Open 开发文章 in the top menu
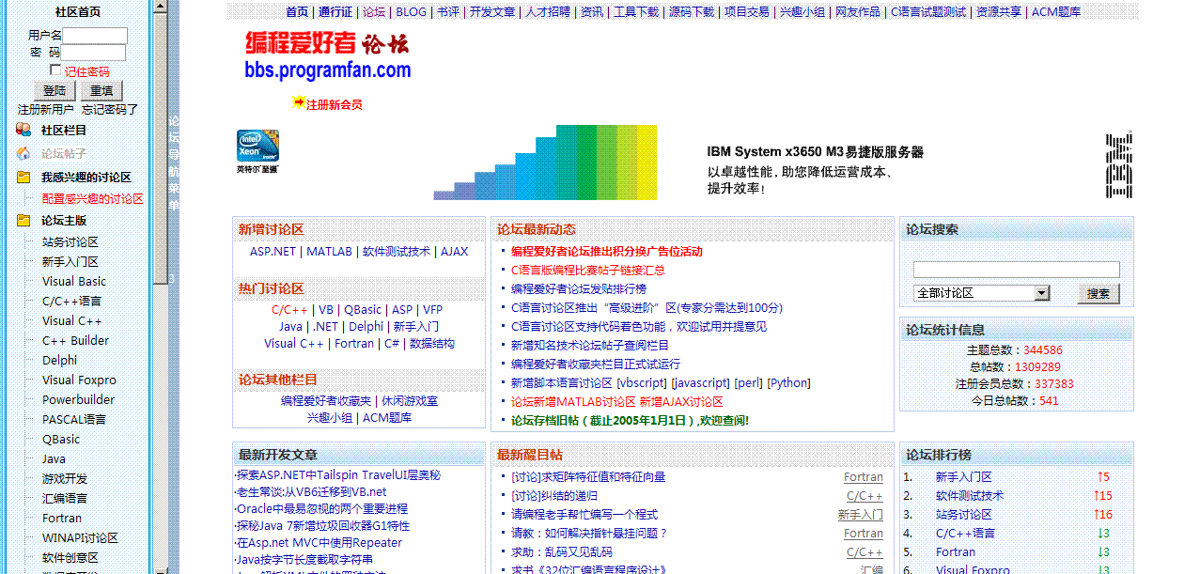The height and width of the screenshot is (574, 1184). pyautogui.click(x=492, y=12)
